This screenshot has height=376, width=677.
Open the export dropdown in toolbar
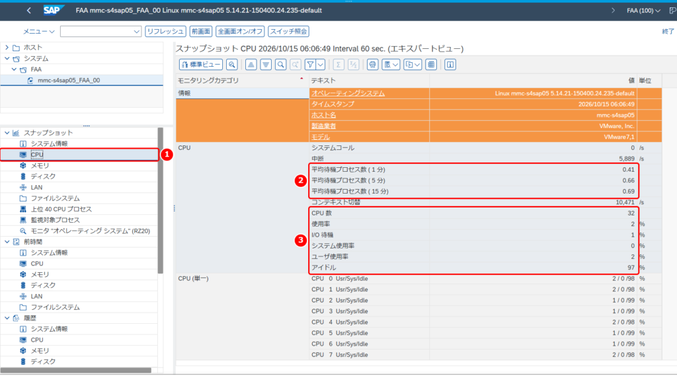[x=413, y=65]
